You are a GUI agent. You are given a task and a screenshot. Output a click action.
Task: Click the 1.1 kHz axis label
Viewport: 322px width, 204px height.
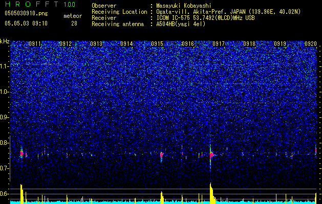5,66
